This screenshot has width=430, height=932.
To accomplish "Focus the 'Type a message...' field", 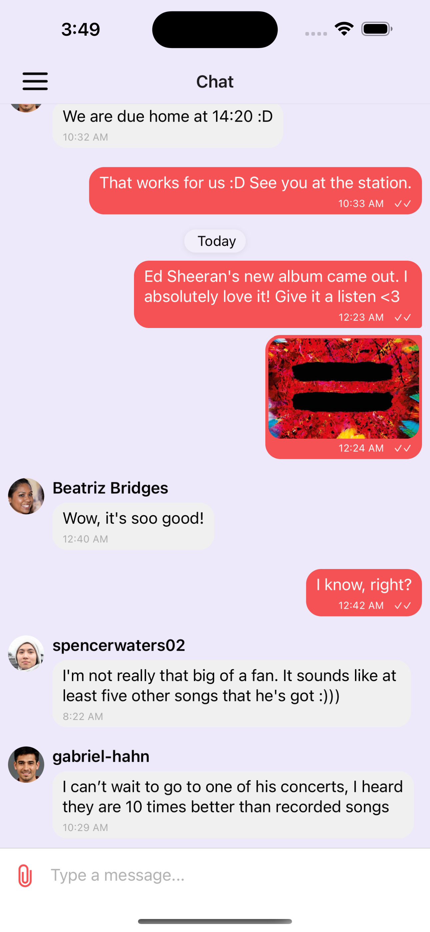I will coord(232,876).
